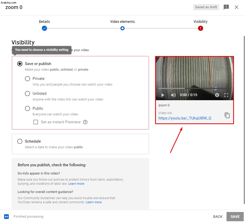Go to the Video elements step
The width and height of the screenshot is (245, 222).
(x=122, y=28)
